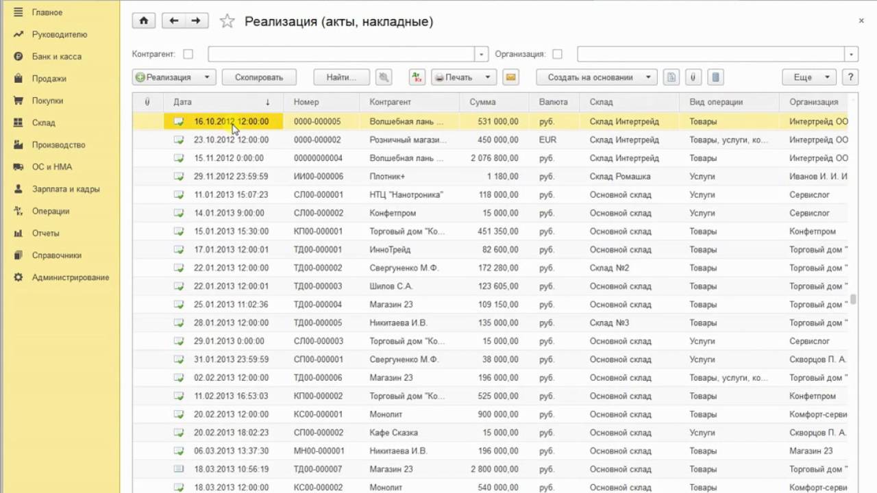Go to the home page icon
877x493 pixels.
[144, 21]
